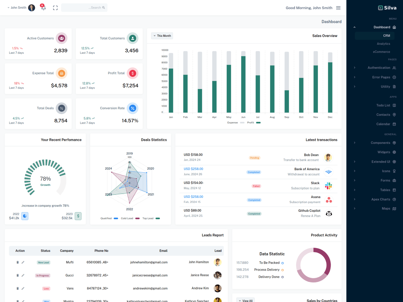The image size is (403, 302).
Task: Click the Profit Total dollar icon
Action: coord(132,73)
